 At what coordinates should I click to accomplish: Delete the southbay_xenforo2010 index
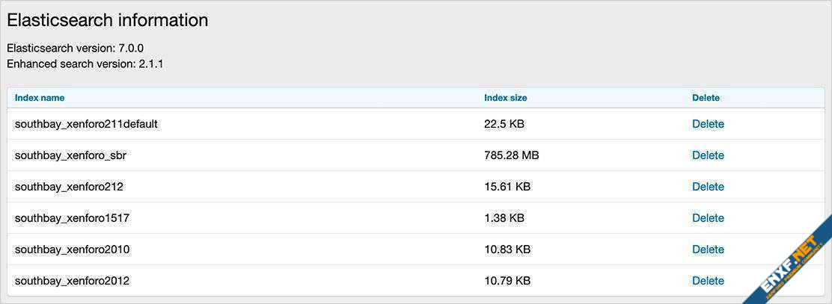[708, 249]
